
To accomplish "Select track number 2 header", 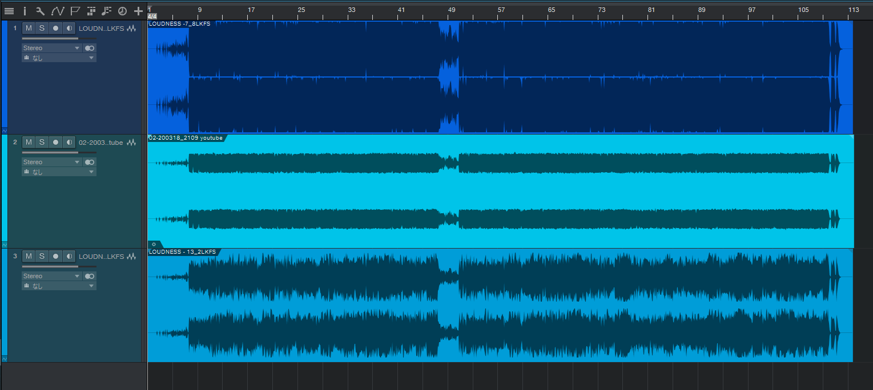I will [x=15, y=142].
